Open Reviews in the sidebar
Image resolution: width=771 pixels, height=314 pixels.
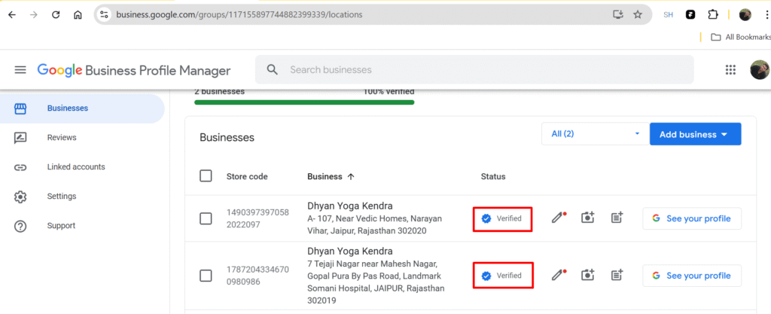click(62, 137)
